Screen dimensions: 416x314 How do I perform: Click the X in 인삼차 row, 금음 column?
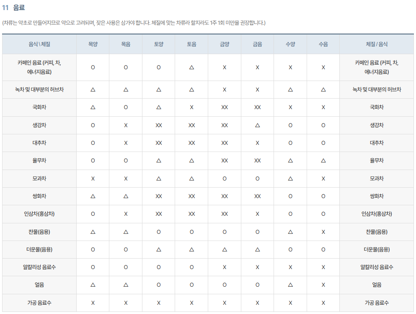[257, 214]
